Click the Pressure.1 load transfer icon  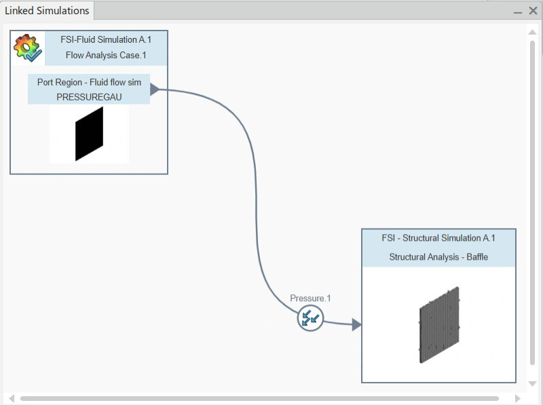[x=310, y=318]
